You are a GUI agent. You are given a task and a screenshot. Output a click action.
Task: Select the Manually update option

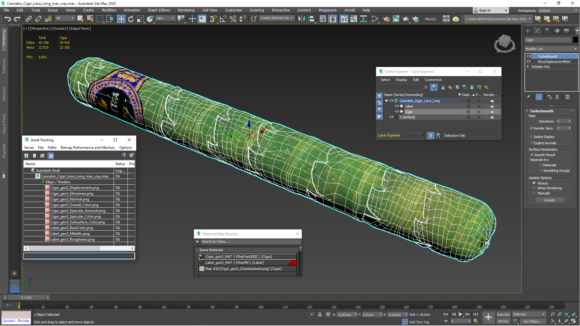point(534,193)
